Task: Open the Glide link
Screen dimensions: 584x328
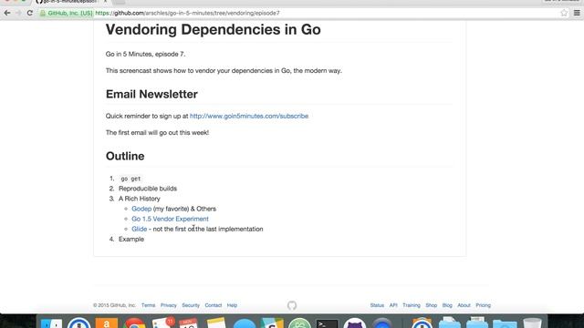Action: pyautogui.click(x=140, y=229)
